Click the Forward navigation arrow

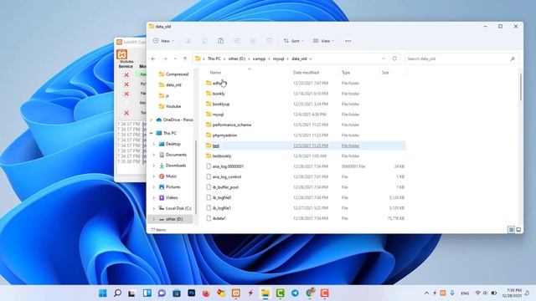pos(165,59)
